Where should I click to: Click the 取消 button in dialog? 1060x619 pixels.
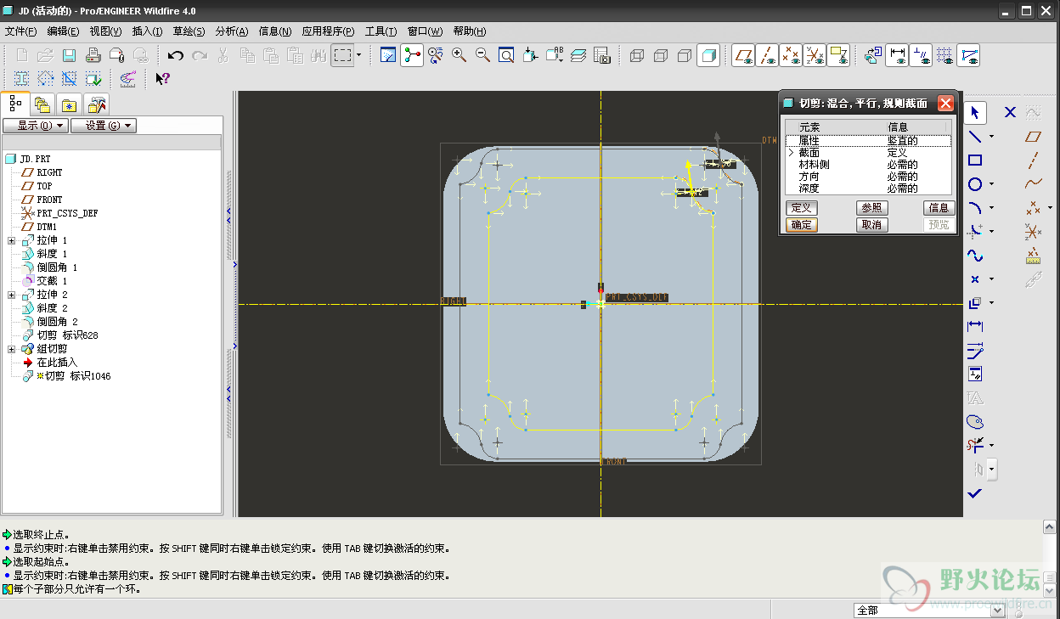871,225
